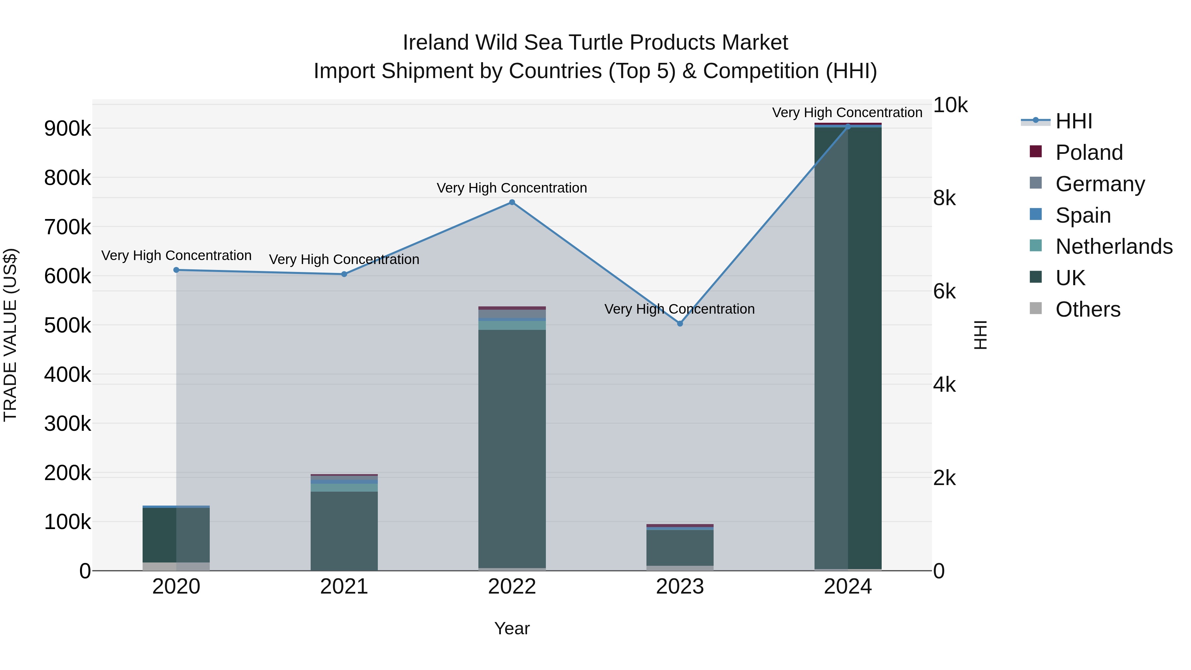The width and height of the screenshot is (1191, 670).
Task: Click the subtitle 'Import Shipment by Countries (Top 5) & Competition (HHI)'
Action: point(595,71)
